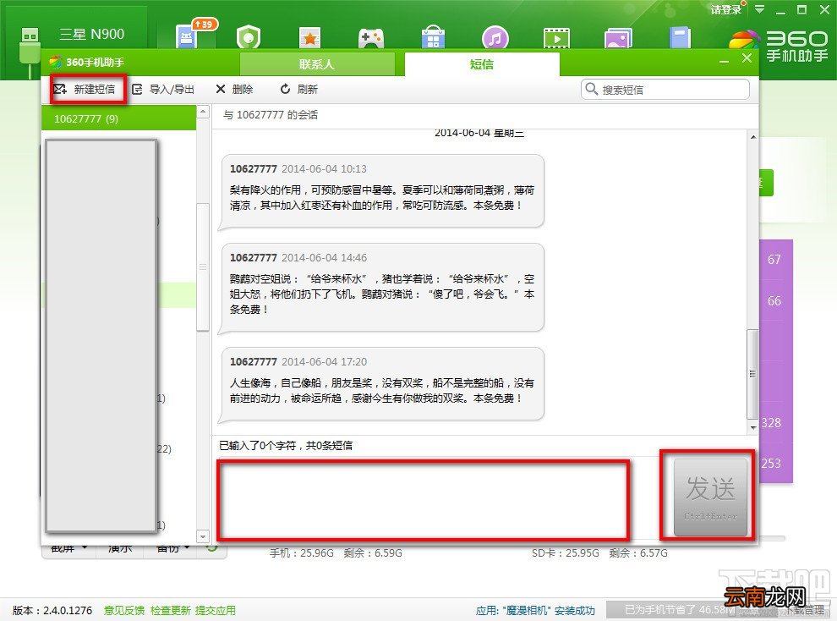The width and height of the screenshot is (837, 621).
Task: Open the video film icon
Action: (x=556, y=38)
